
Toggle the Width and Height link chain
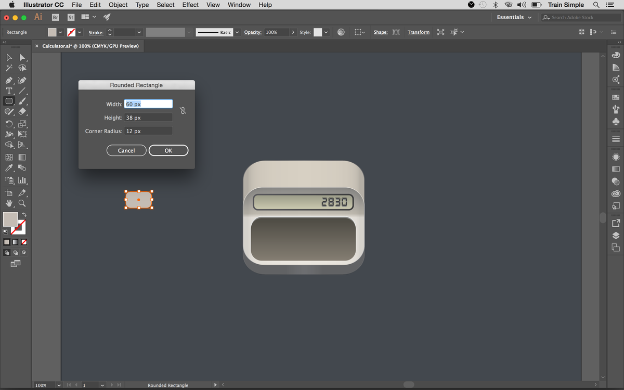click(x=183, y=110)
